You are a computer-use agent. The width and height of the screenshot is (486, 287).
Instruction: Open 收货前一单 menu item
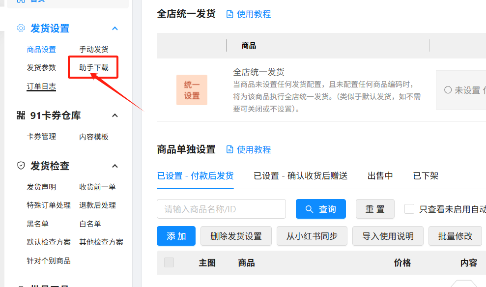tap(97, 187)
